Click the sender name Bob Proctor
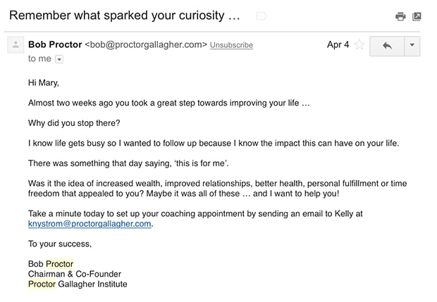The image size is (437, 302). pyautogui.click(x=54, y=44)
